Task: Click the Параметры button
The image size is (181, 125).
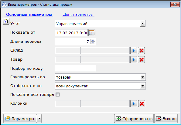Action: (x=20, y=118)
